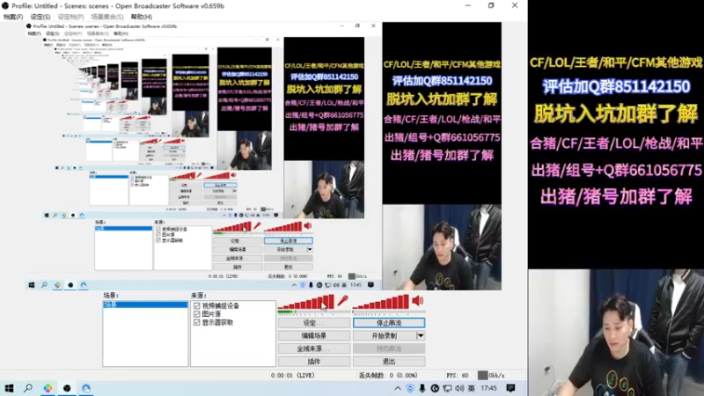The width and height of the screenshot is (704, 396).
Task: Open system volume tray icon
Action: [x=459, y=388]
